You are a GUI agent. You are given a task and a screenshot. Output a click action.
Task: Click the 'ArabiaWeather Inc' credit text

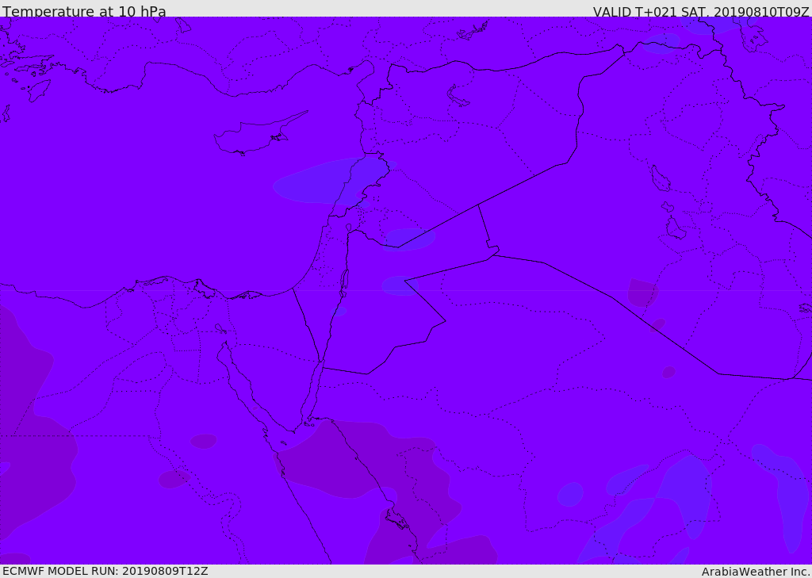(x=756, y=572)
